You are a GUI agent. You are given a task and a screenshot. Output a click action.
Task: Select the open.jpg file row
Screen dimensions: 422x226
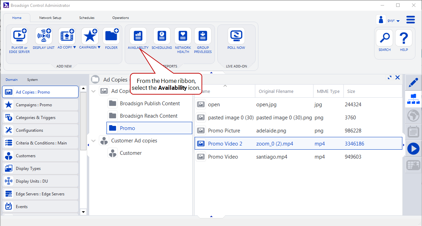tap(298, 105)
